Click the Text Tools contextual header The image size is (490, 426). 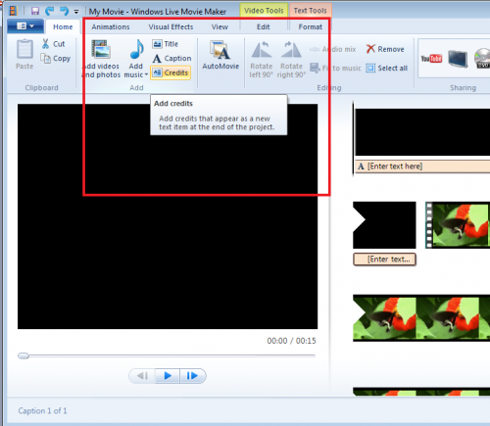310,11
